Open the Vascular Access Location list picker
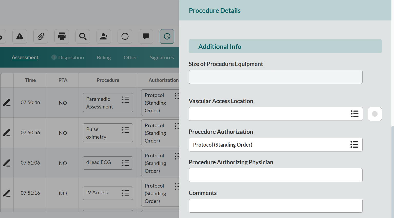The height and width of the screenshot is (218, 394). pos(355,114)
